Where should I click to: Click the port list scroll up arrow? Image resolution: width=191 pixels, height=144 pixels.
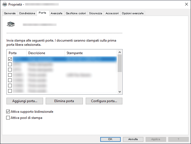coord(120,52)
